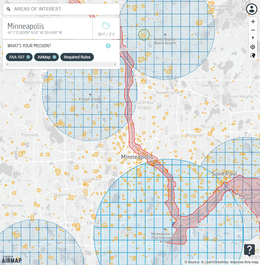Open the user account profile icon
The width and height of the screenshot is (260, 265).
coord(252,9)
